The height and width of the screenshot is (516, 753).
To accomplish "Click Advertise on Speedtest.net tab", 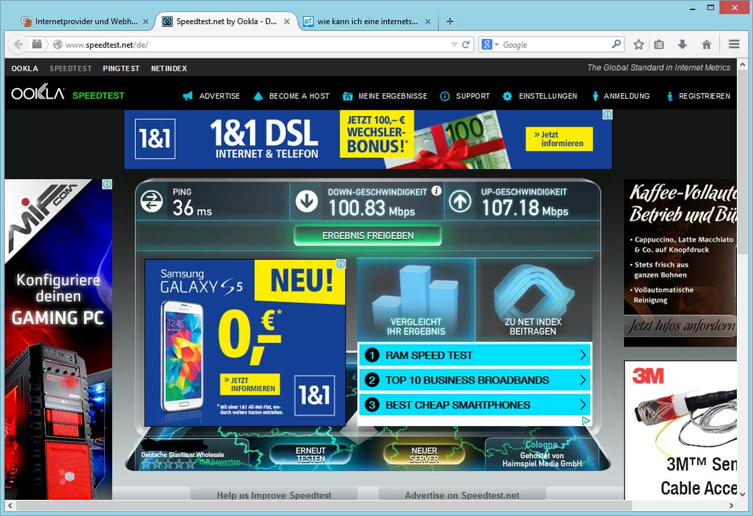I will pos(462,494).
